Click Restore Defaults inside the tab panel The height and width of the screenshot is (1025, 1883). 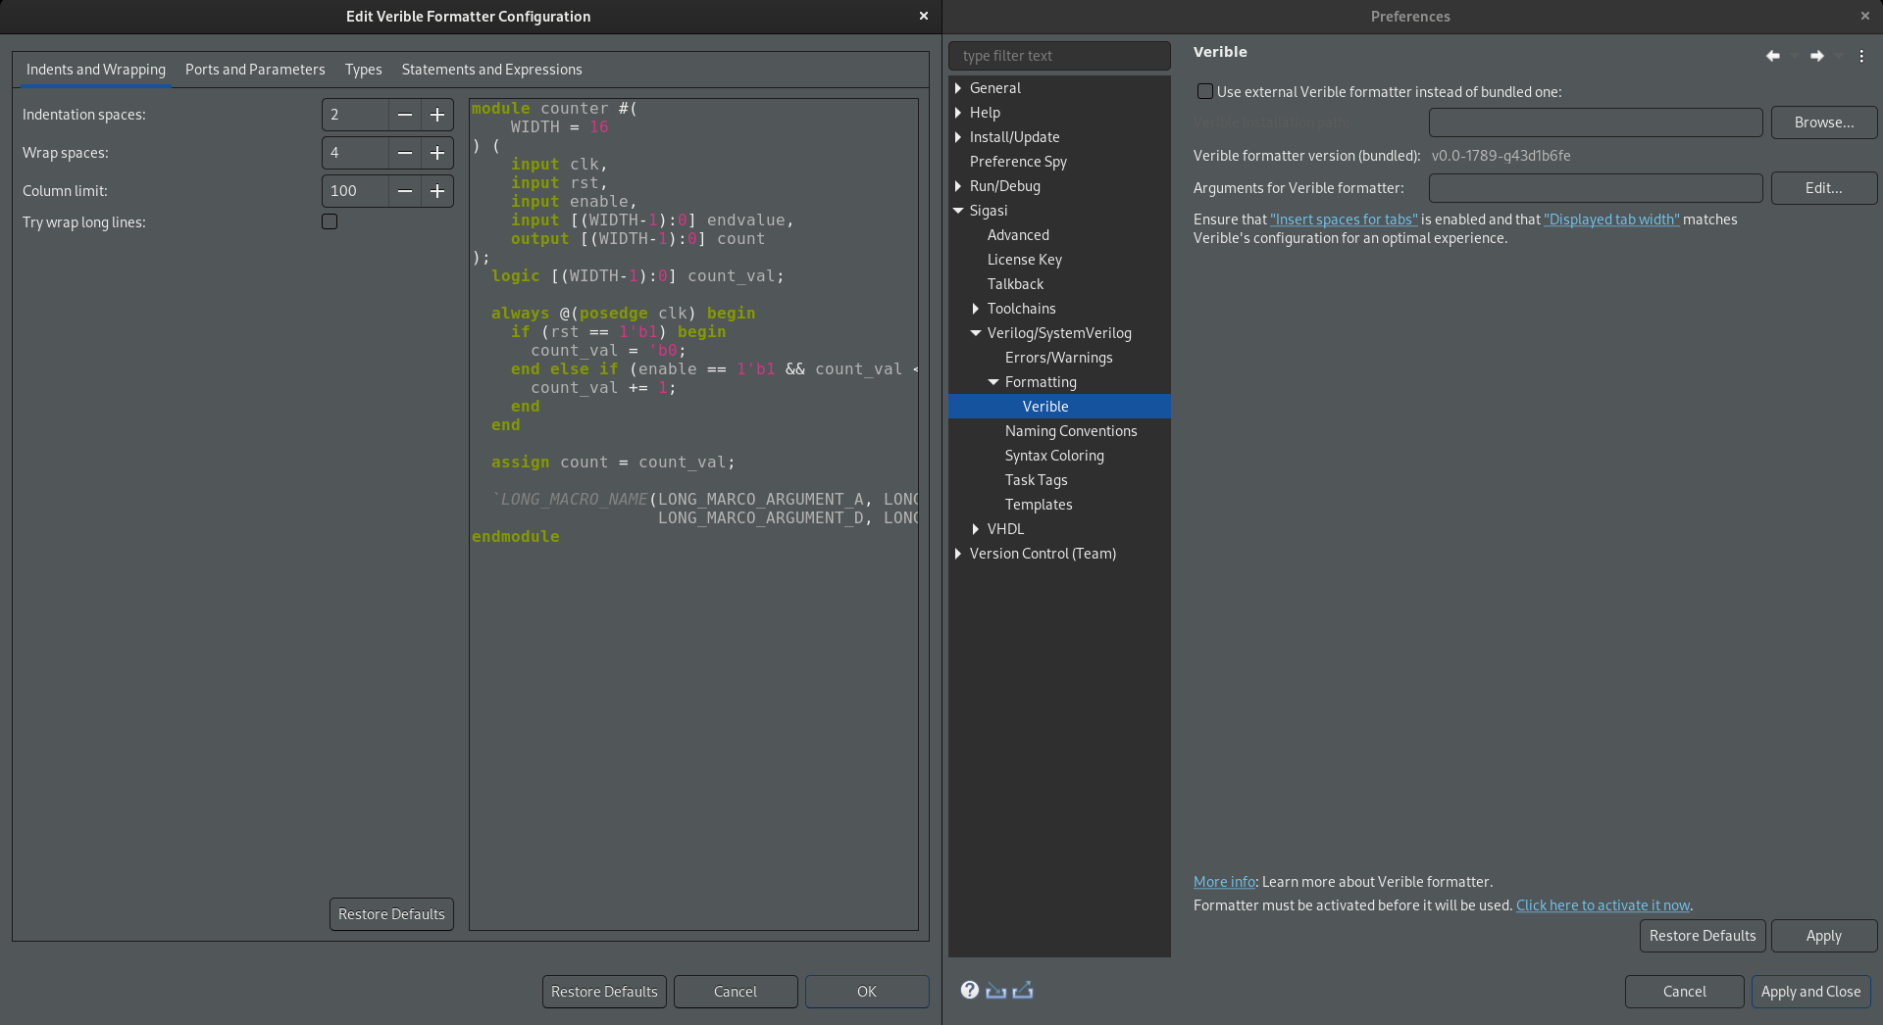(391, 914)
